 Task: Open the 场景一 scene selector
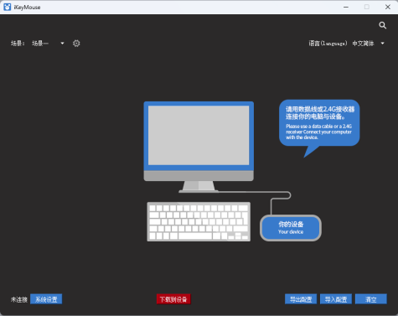point(48,44)
